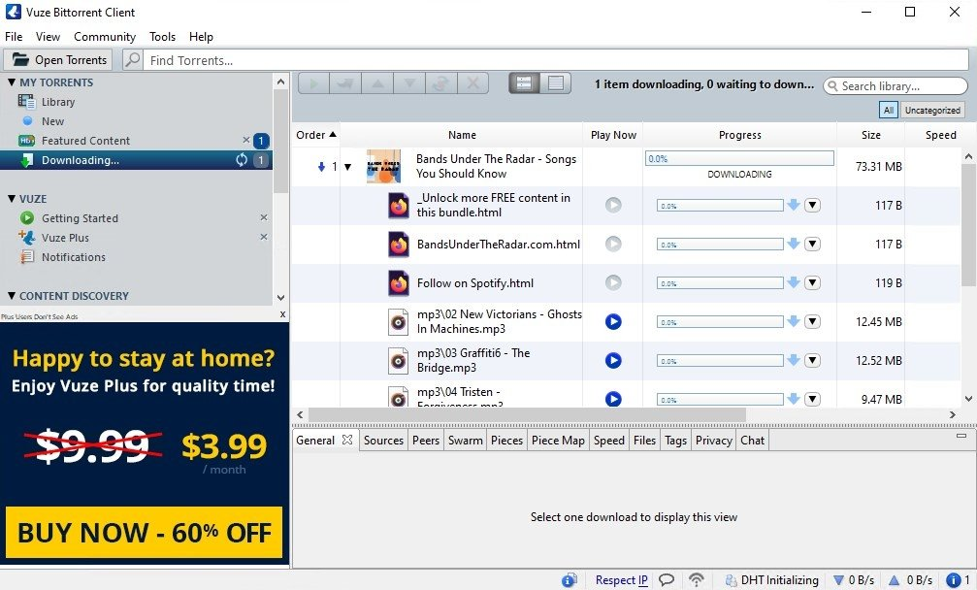
Task: Open Notifications in sidebar
Action: pyautogui.click(x=73, y=257)
